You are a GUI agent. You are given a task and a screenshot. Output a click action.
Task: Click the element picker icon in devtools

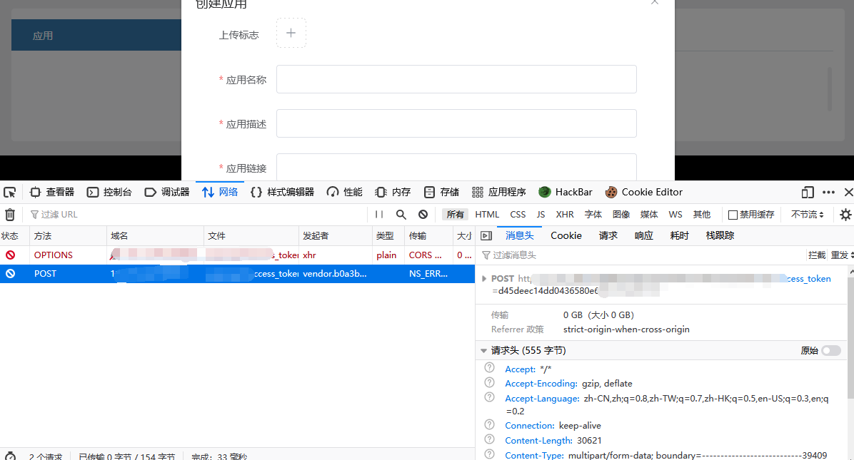tap(9, 192)
